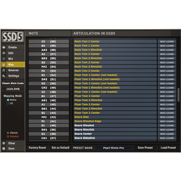Click the drum icon beside Create
This screenshot has width=181, height=181.
tap(4, 47)
